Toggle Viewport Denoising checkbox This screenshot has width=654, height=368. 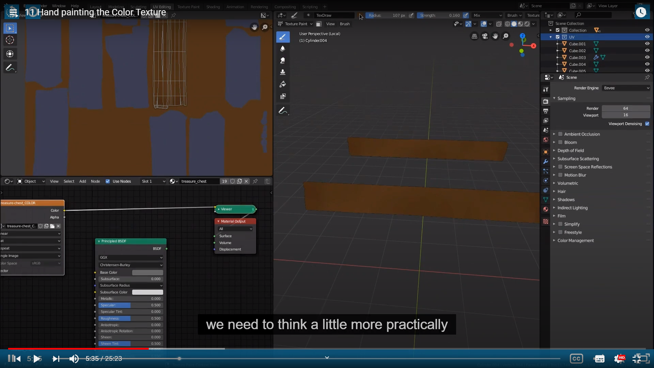pyautogui.click(x=647, y=124)
